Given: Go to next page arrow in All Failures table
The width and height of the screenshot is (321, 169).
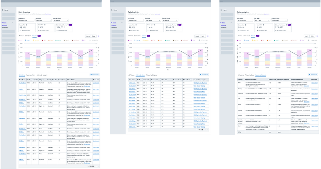Looking at the screenshot, I should click(98, 166).
